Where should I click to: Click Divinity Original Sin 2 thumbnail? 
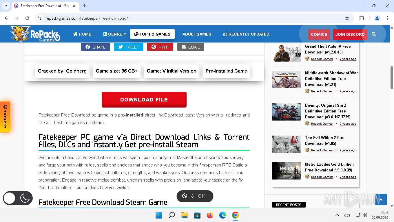[286, 112]
